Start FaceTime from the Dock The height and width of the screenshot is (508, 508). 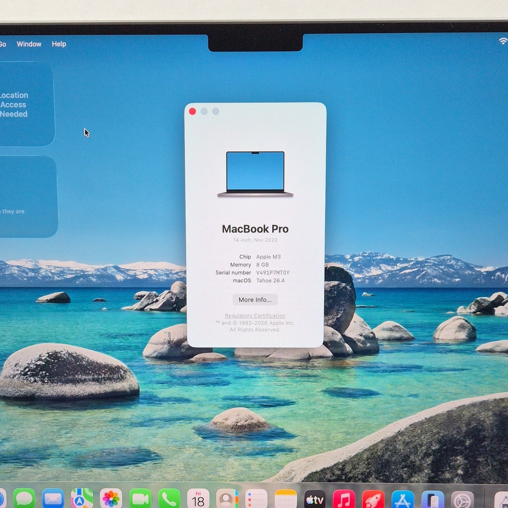(140, 499)
